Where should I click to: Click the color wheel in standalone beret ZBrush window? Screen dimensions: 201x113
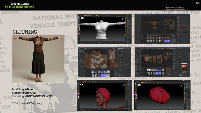[136, 95]
